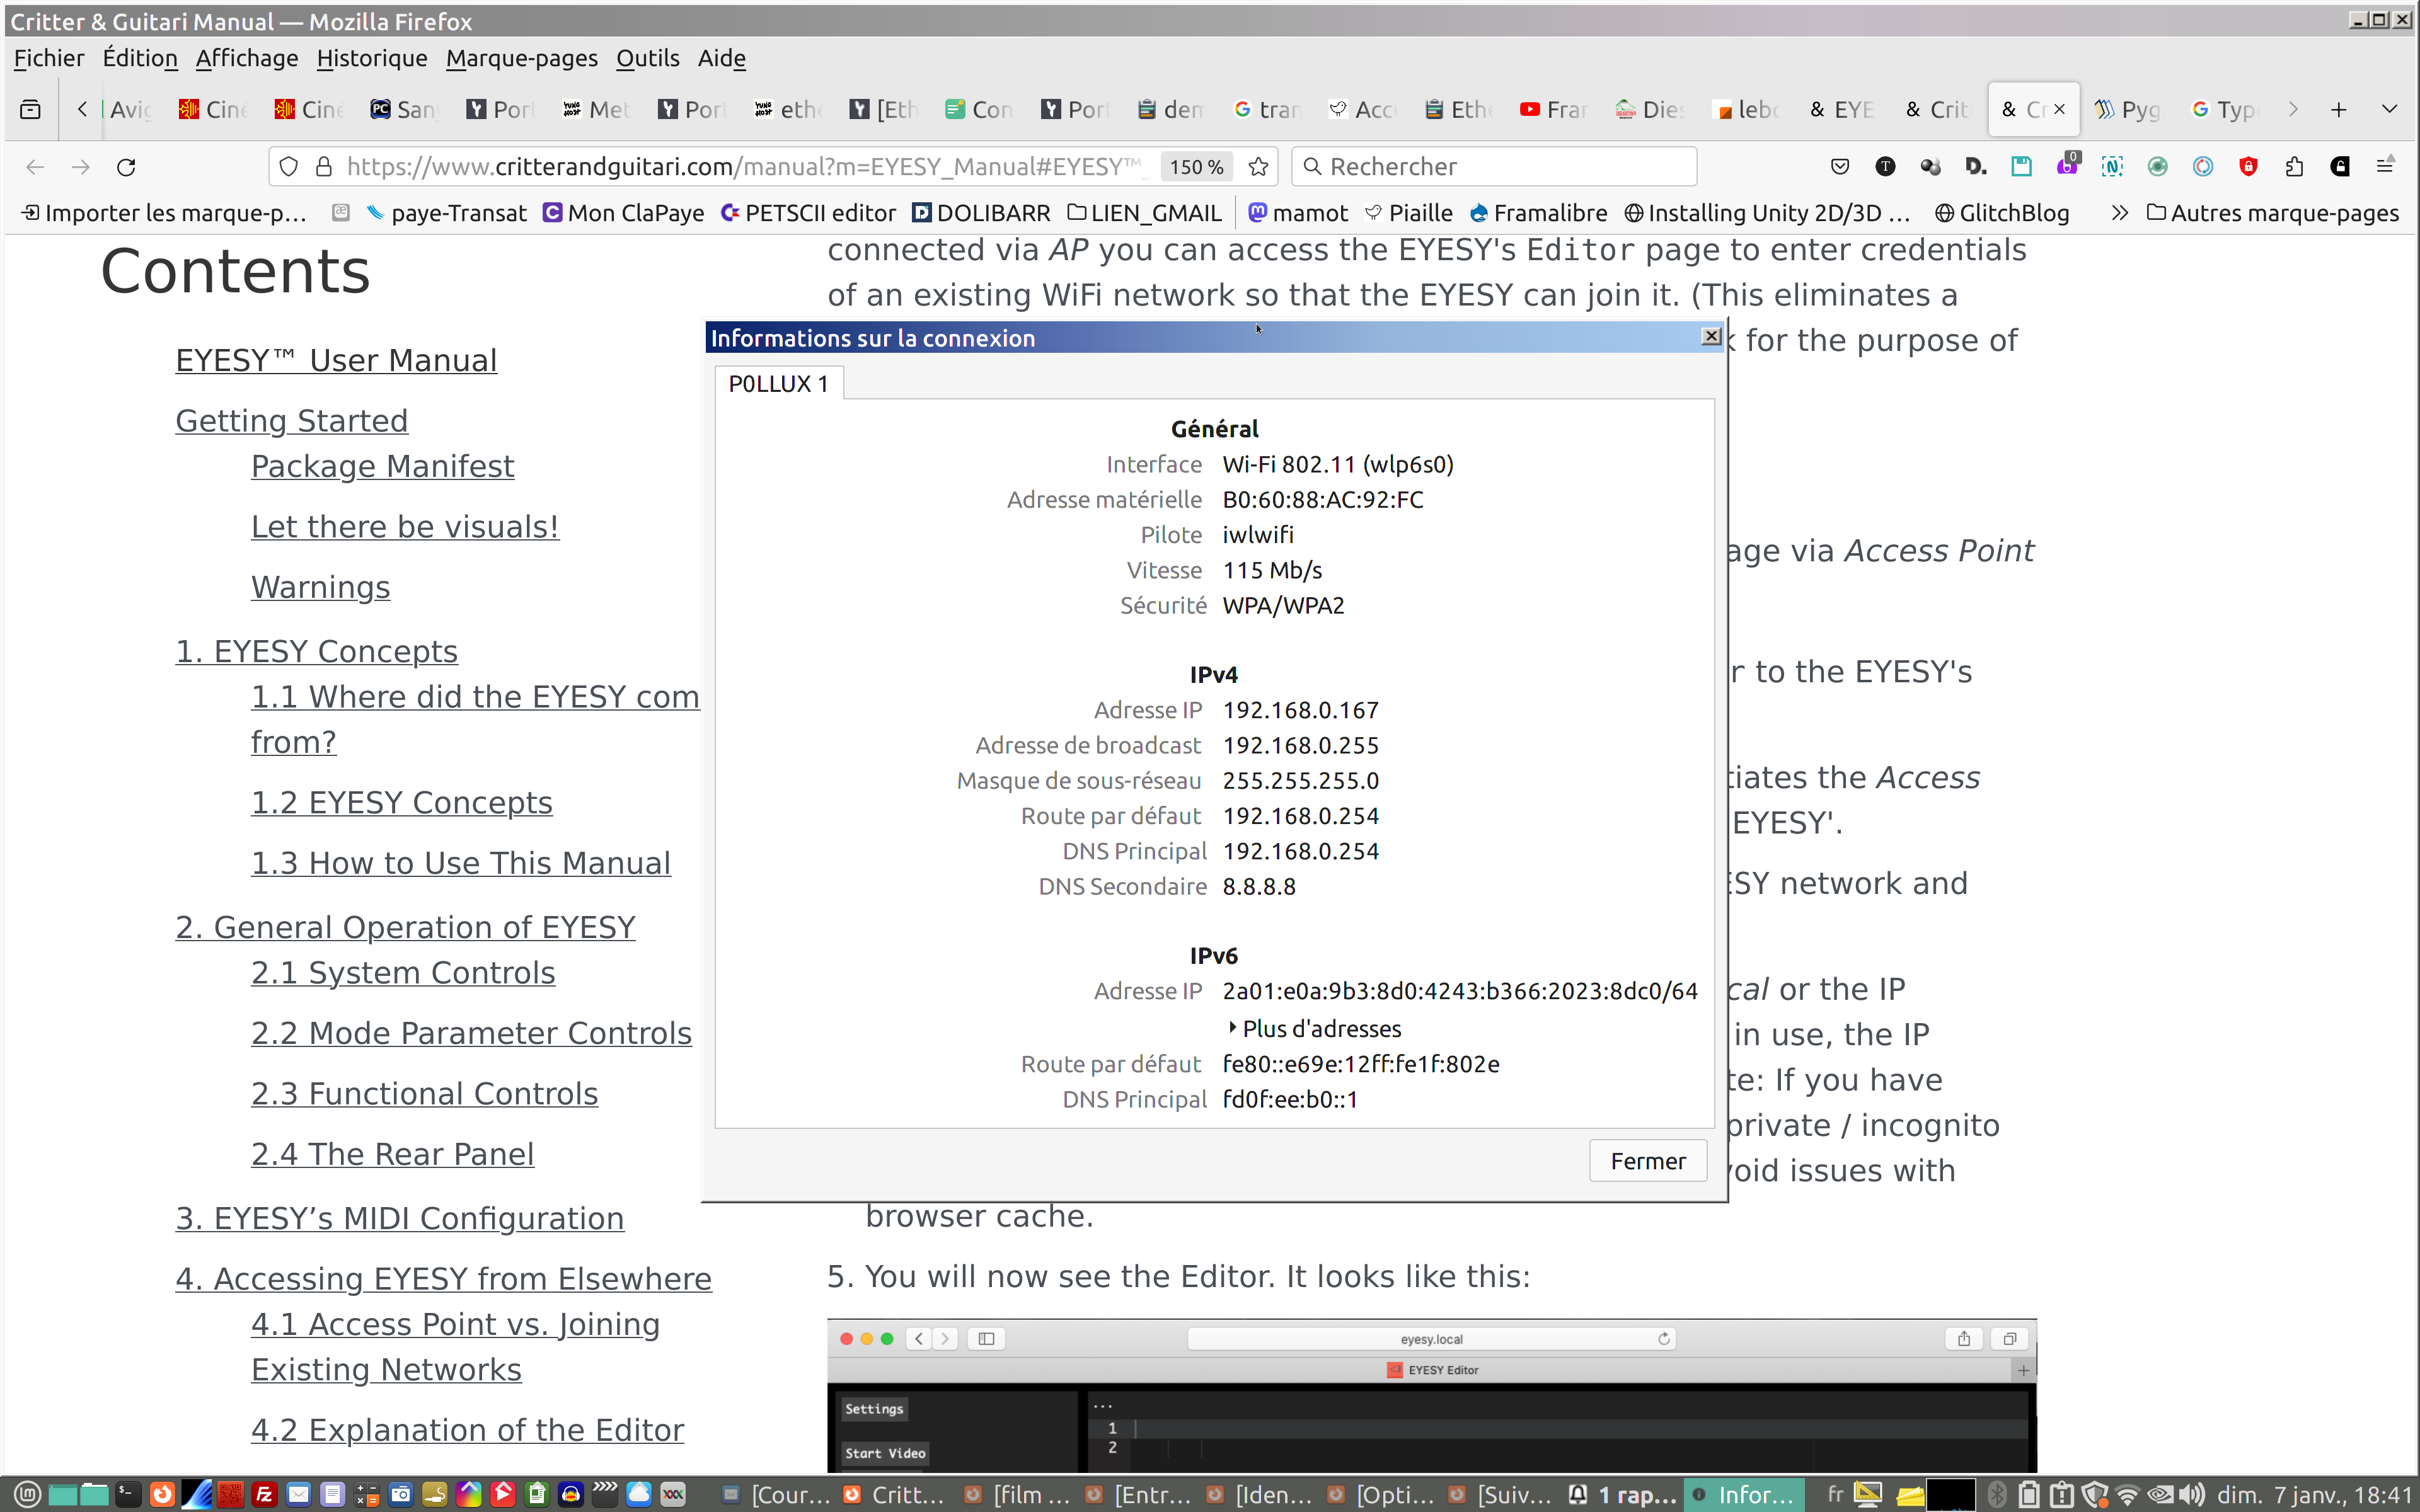Select the POLLUX 1 connection tab
Screen dimensions: 2420x1512
(778, 384)
